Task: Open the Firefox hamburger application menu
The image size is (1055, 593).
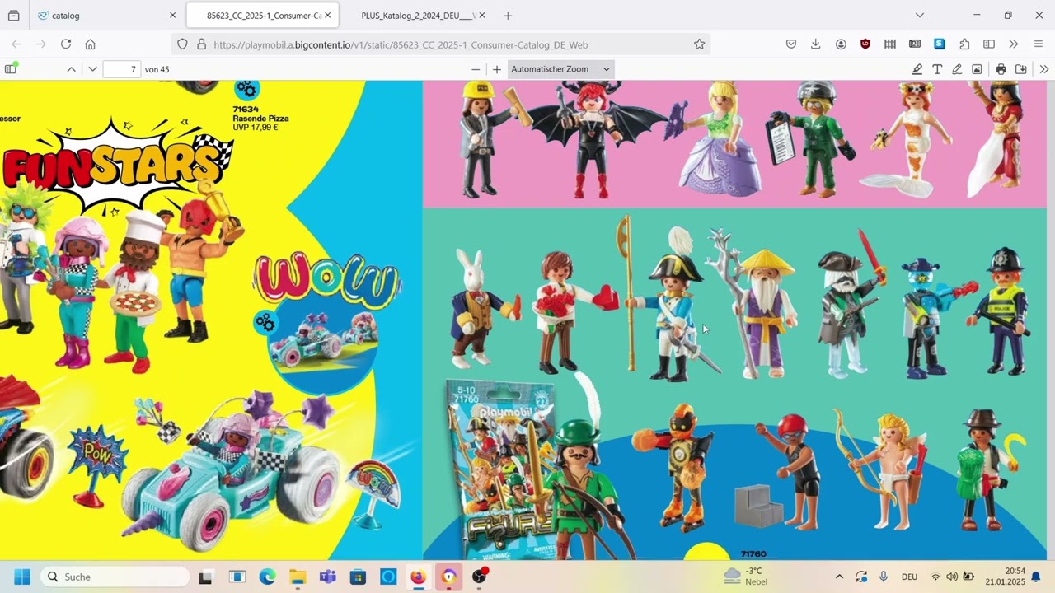Action: (1039, 44)
